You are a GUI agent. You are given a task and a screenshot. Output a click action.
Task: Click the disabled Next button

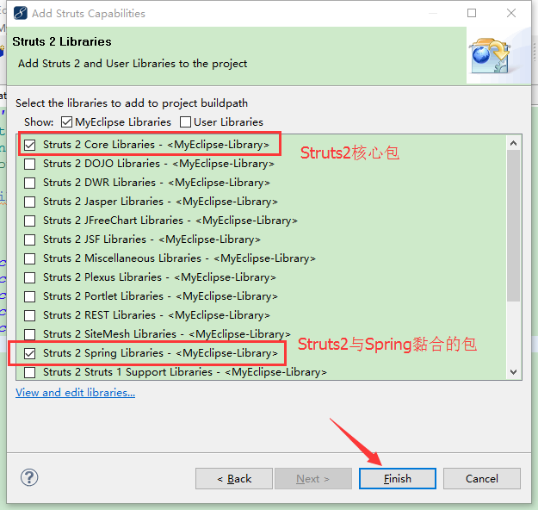[x=313, y=478]
